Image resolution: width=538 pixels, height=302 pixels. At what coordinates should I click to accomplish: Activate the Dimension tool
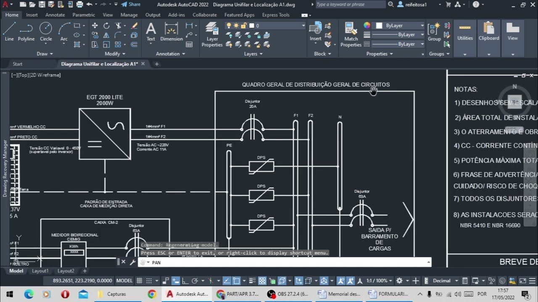pyautogui.click(x=171, y=32)
